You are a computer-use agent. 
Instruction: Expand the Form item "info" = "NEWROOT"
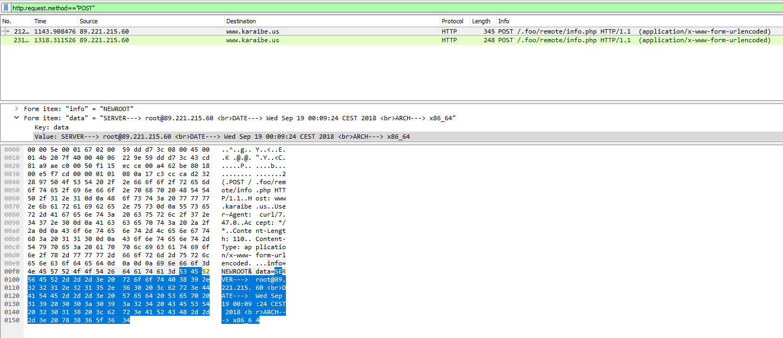coord(17,109)
